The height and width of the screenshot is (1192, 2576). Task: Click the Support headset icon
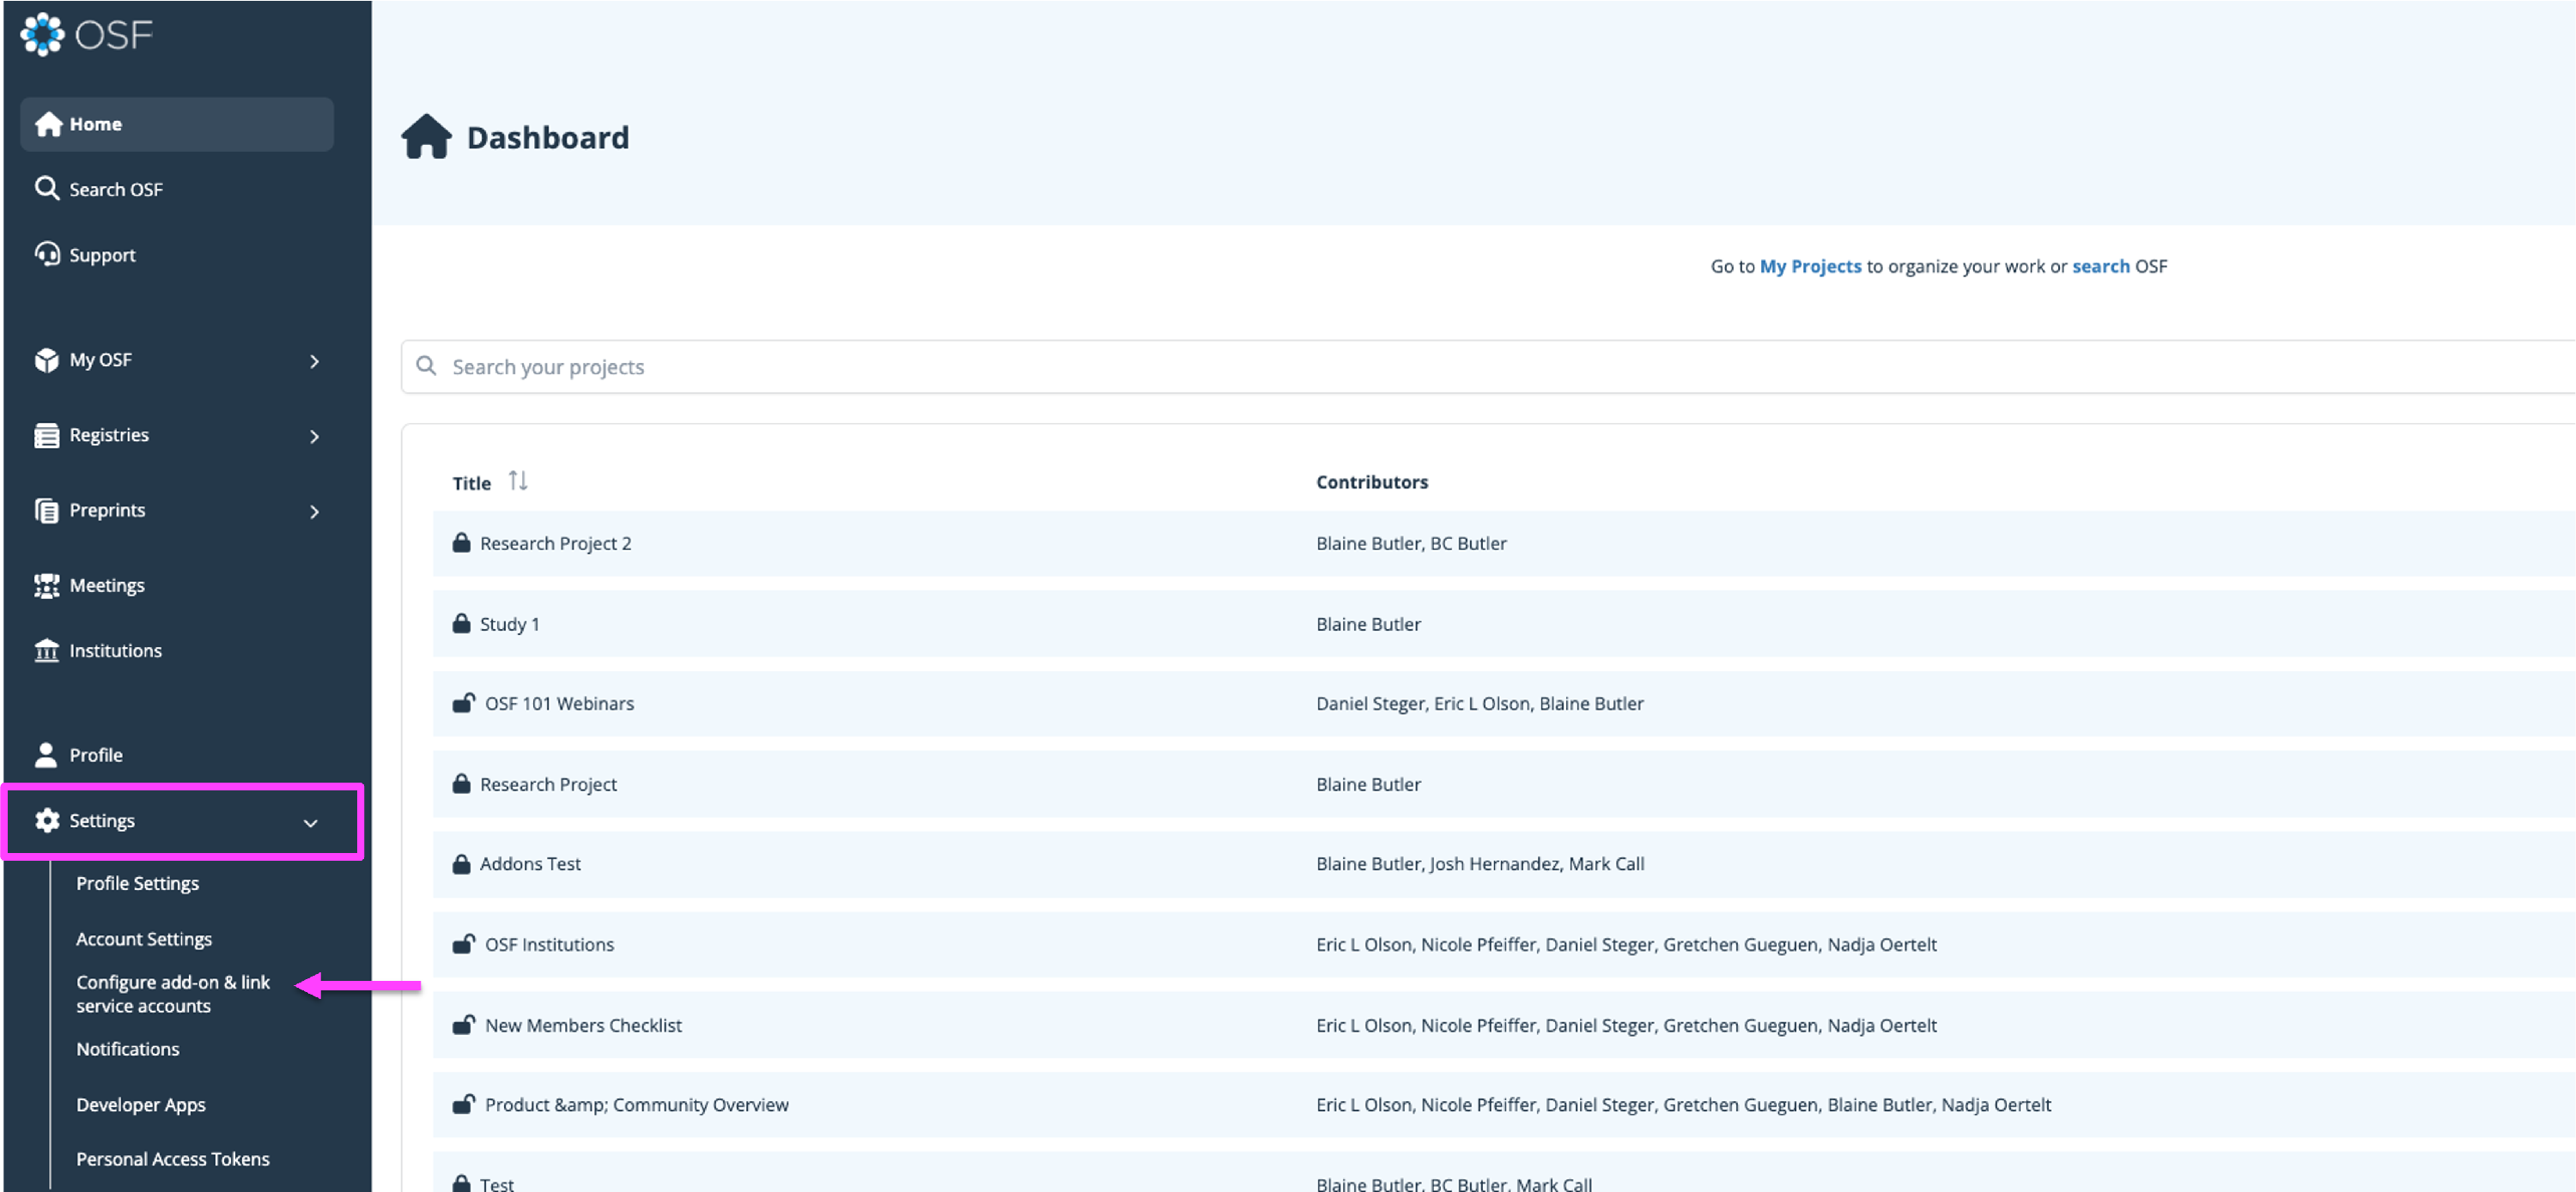click(46, 254)
